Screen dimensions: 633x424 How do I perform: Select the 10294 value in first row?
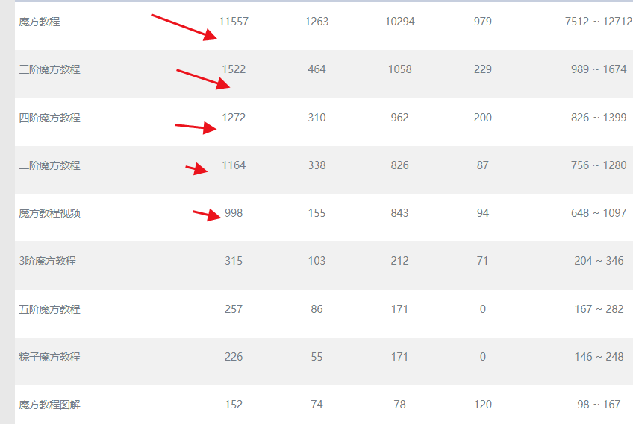pos(400,22)
